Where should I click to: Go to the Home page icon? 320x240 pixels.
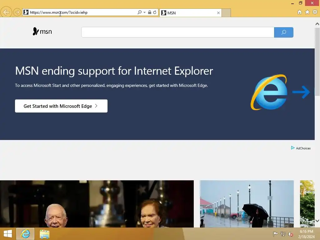300,12
